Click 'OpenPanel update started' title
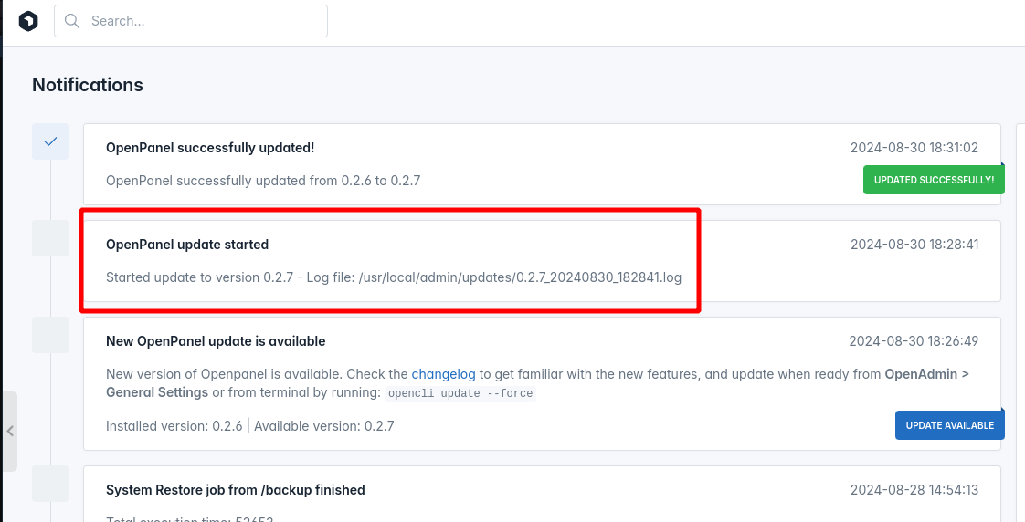This screenshot has height=522, width=1025. tap(187, 245)
